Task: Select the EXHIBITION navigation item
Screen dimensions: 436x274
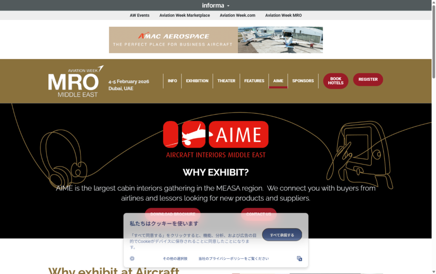Action: [197, 80]
